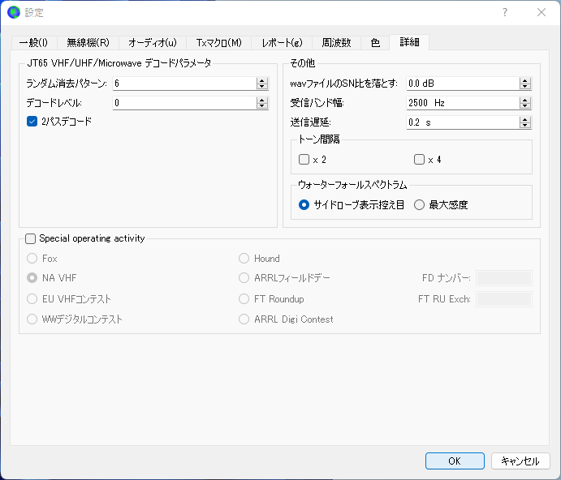Viewport: 561px width, 480px height.
Task: Select the FT Roundup radio button
Action: (244, 299)
